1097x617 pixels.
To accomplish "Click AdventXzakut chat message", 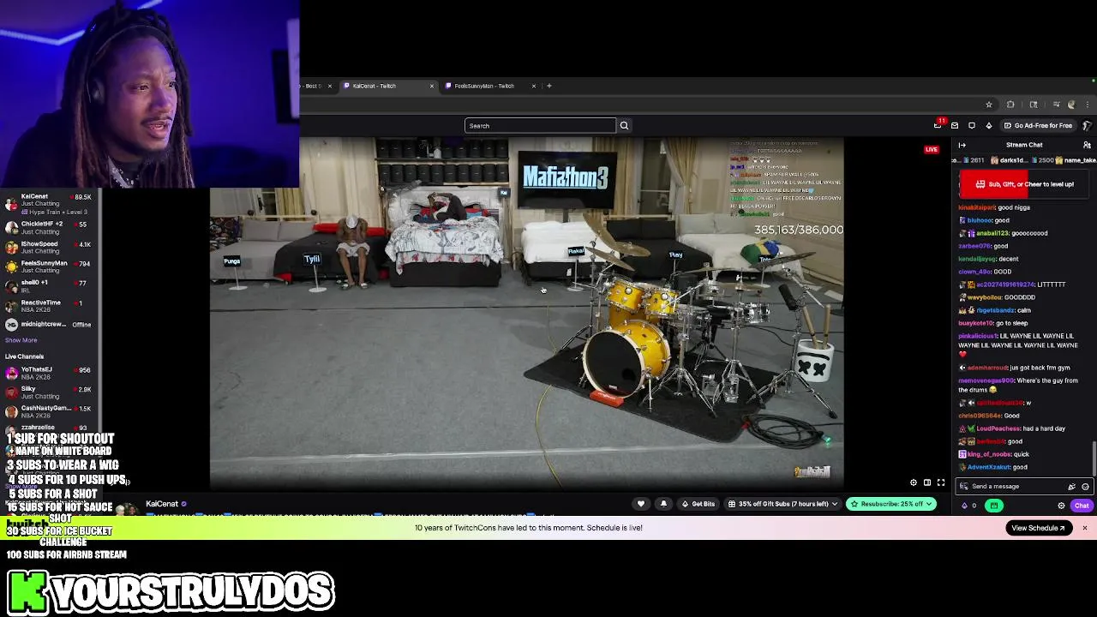I will click(992, 467).
